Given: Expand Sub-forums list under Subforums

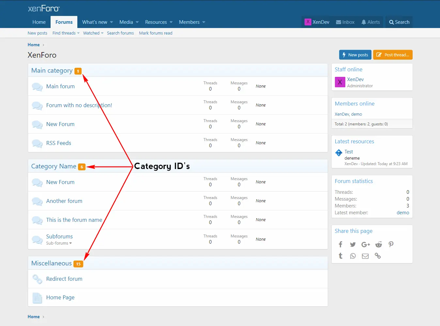Looking at the screenshot, I should 59,243.
